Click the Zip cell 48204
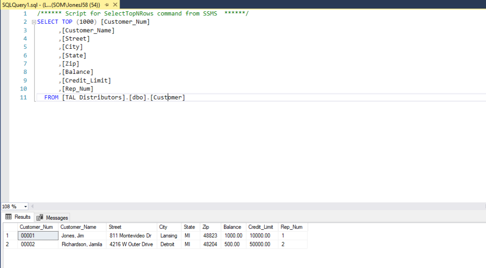This screenshot has height=268, width=486. click(210, 244)
